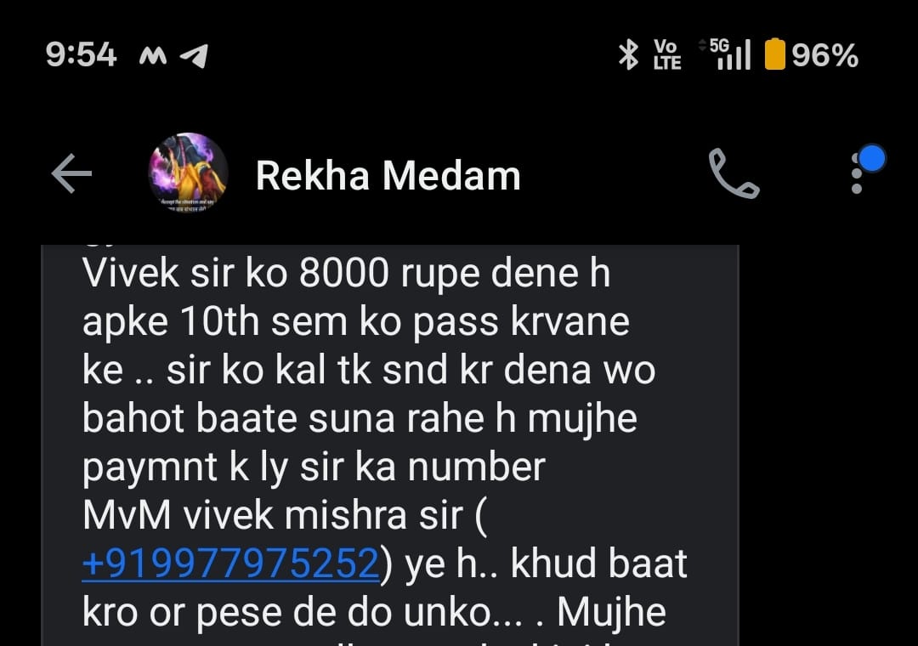Screen dimensions: 918x646
Task: Tap the 9:54 clock in status bar
Action: point(82,55)
